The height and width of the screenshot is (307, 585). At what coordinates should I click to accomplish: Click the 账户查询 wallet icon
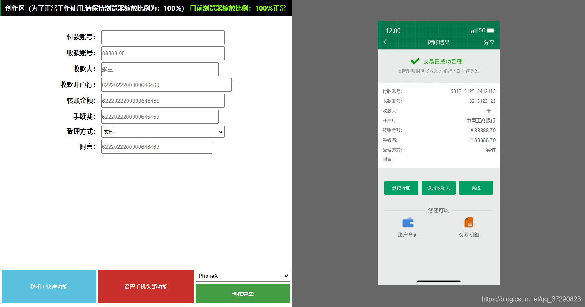(408, 222)
